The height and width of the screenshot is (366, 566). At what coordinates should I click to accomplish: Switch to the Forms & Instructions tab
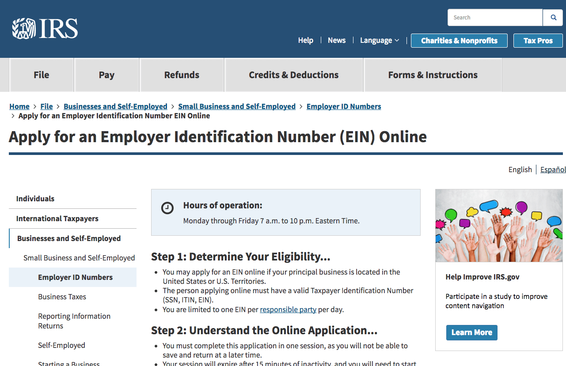pyautogui.click(x=433, y=75)
